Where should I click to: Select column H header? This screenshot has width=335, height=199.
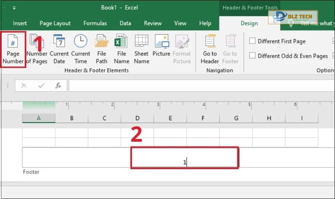tap(269, 118)
